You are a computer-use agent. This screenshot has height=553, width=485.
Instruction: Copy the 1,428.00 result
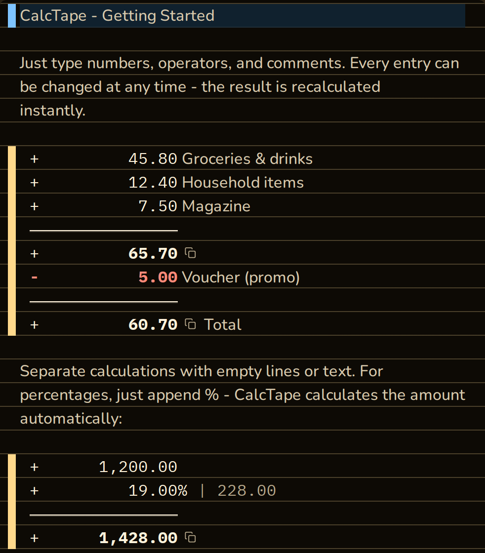[191, 538]
